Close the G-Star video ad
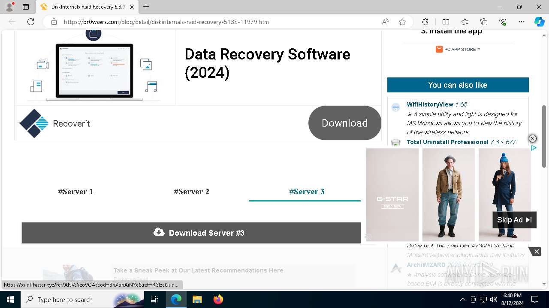The height and width of the screenshot is (308, 549). pos(532,139)
